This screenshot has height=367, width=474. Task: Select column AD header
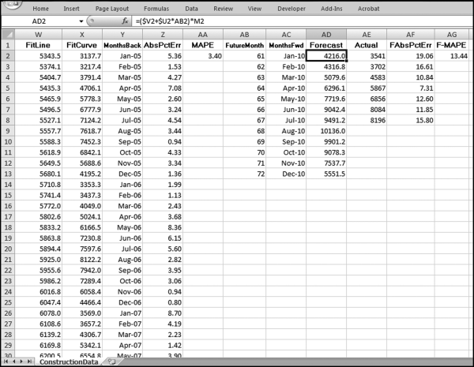tap(326, 35)
